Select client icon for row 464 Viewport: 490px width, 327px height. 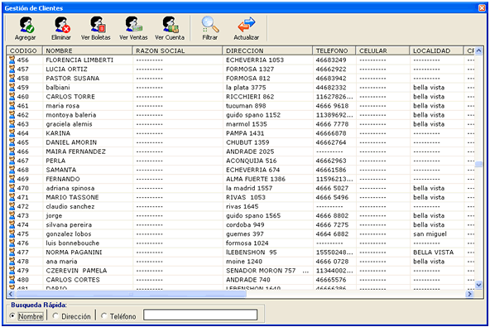(12, 132)
